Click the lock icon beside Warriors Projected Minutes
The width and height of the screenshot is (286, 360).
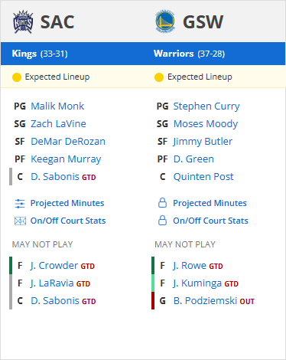[x=162, y=203]
